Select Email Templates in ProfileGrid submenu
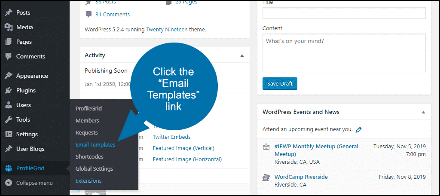Image resolution: width=440 pixels, height=196 pixels. click(x=95, y=144)
